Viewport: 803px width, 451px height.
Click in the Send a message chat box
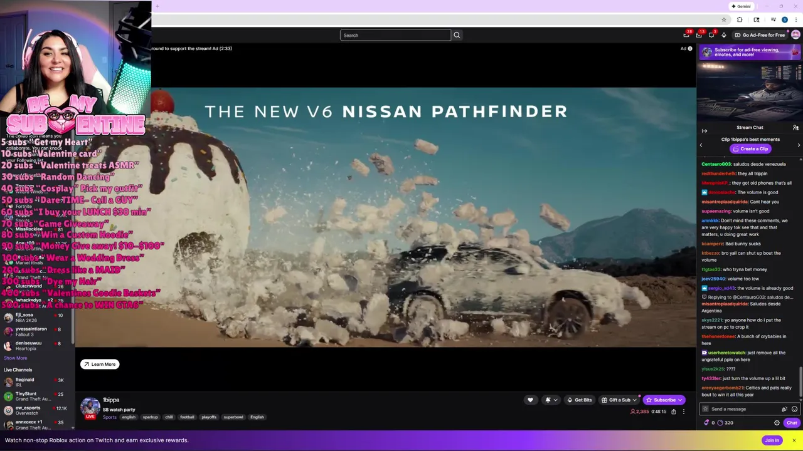pyautogui.click(x=743, y=409)
